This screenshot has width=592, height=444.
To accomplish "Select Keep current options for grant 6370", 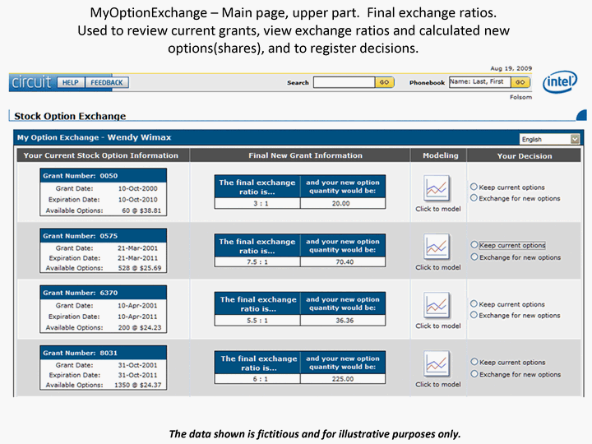I will click(x=474, y=303).
